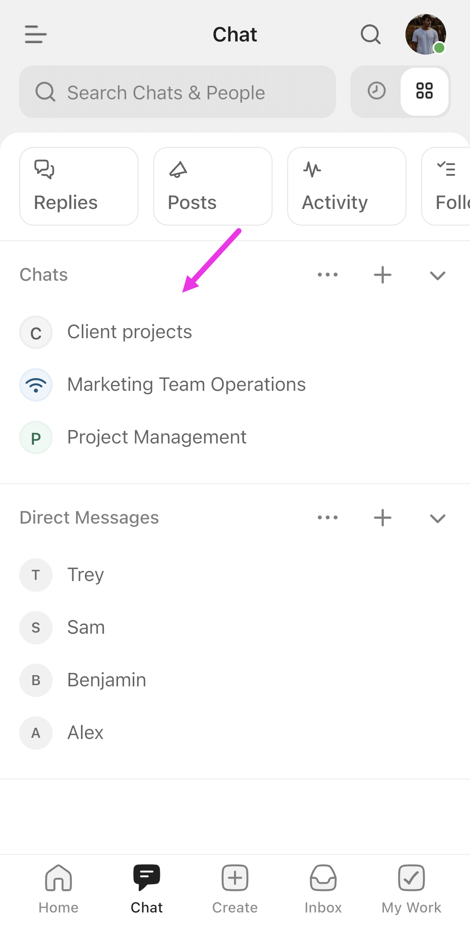Image resolution: width=470 pixels, height=936 pixels.
Task: Open the Replies card
Action: coord(79,186)
